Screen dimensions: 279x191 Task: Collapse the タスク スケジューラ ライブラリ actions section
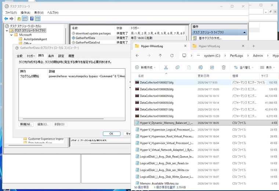pyautogui.click(x=244, y=32)
